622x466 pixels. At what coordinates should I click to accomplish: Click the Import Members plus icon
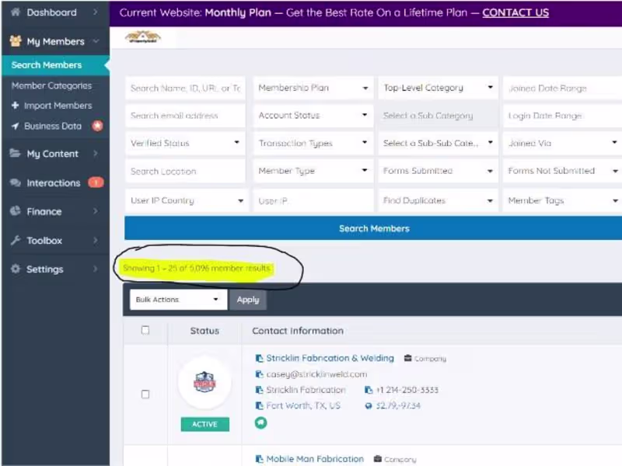point(15,106)
